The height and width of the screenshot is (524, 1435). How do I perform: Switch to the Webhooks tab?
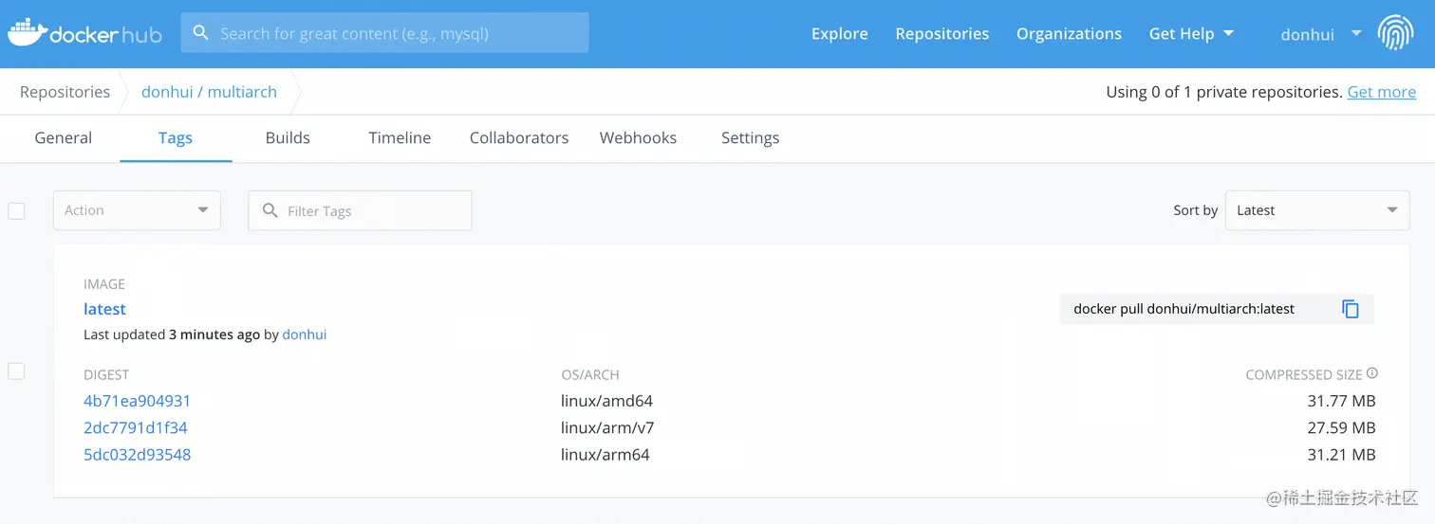[638, 137]
